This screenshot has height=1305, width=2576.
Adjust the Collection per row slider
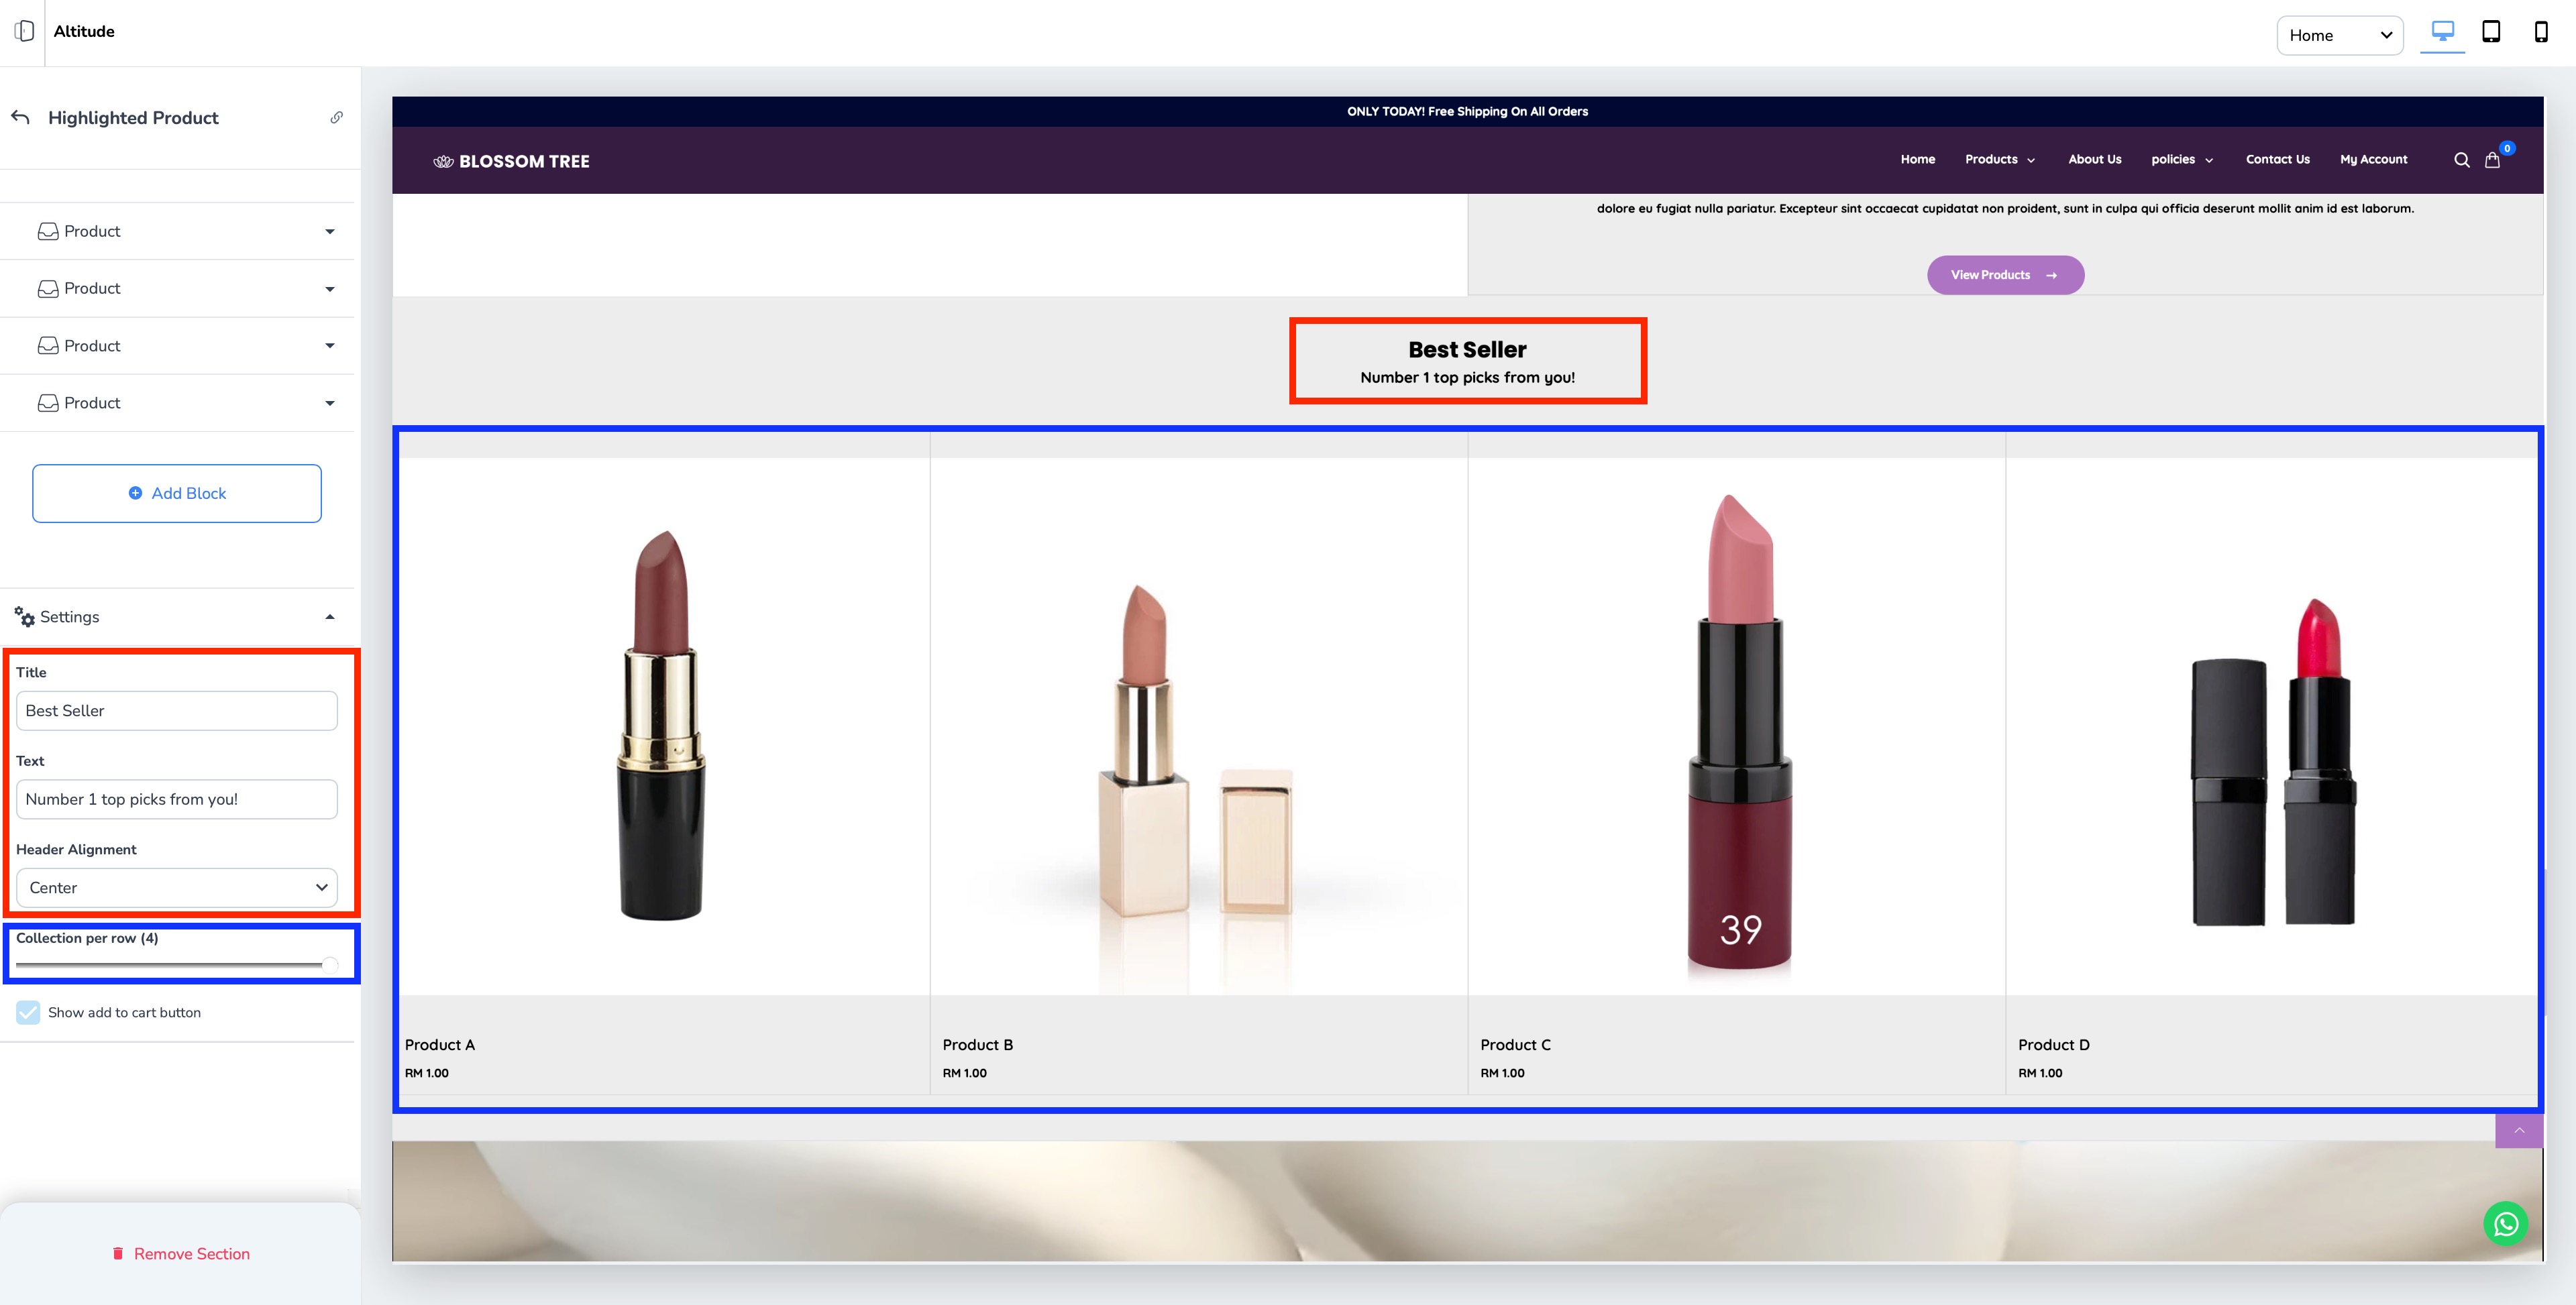329,964
